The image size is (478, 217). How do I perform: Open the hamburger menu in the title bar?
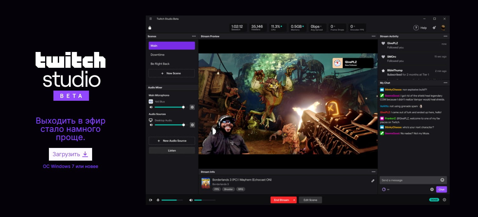[x=151, y=19]
